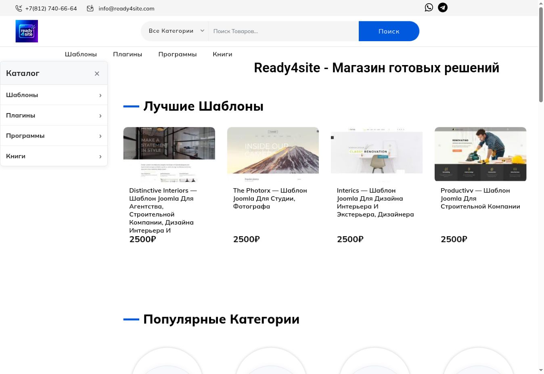Open the Interics template title link

click(x=375, y=202)
